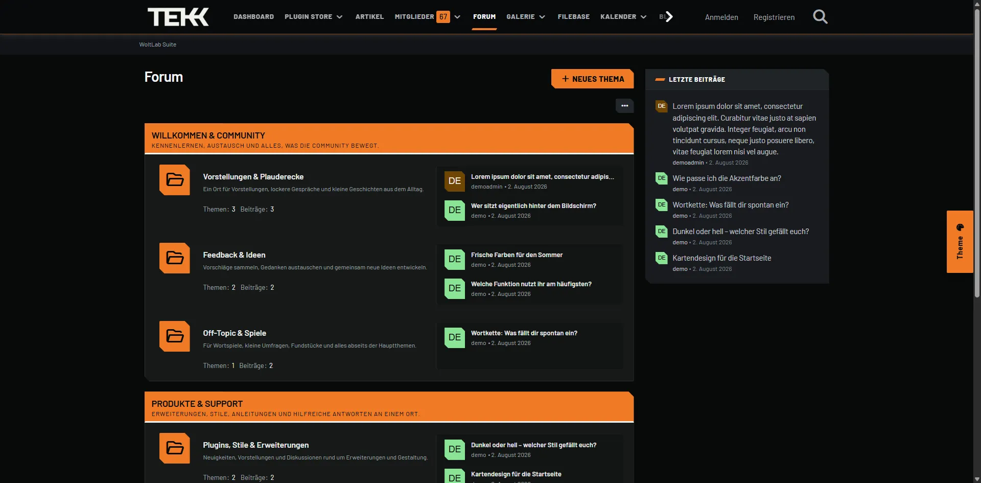Image resolution: width=981 pixels, height=483 pixels.
Task: Open topic 'Wer sitzt eigentlich hinter dem Bildschirm?'
Action: pyautogui.click(x=533, y=206)
